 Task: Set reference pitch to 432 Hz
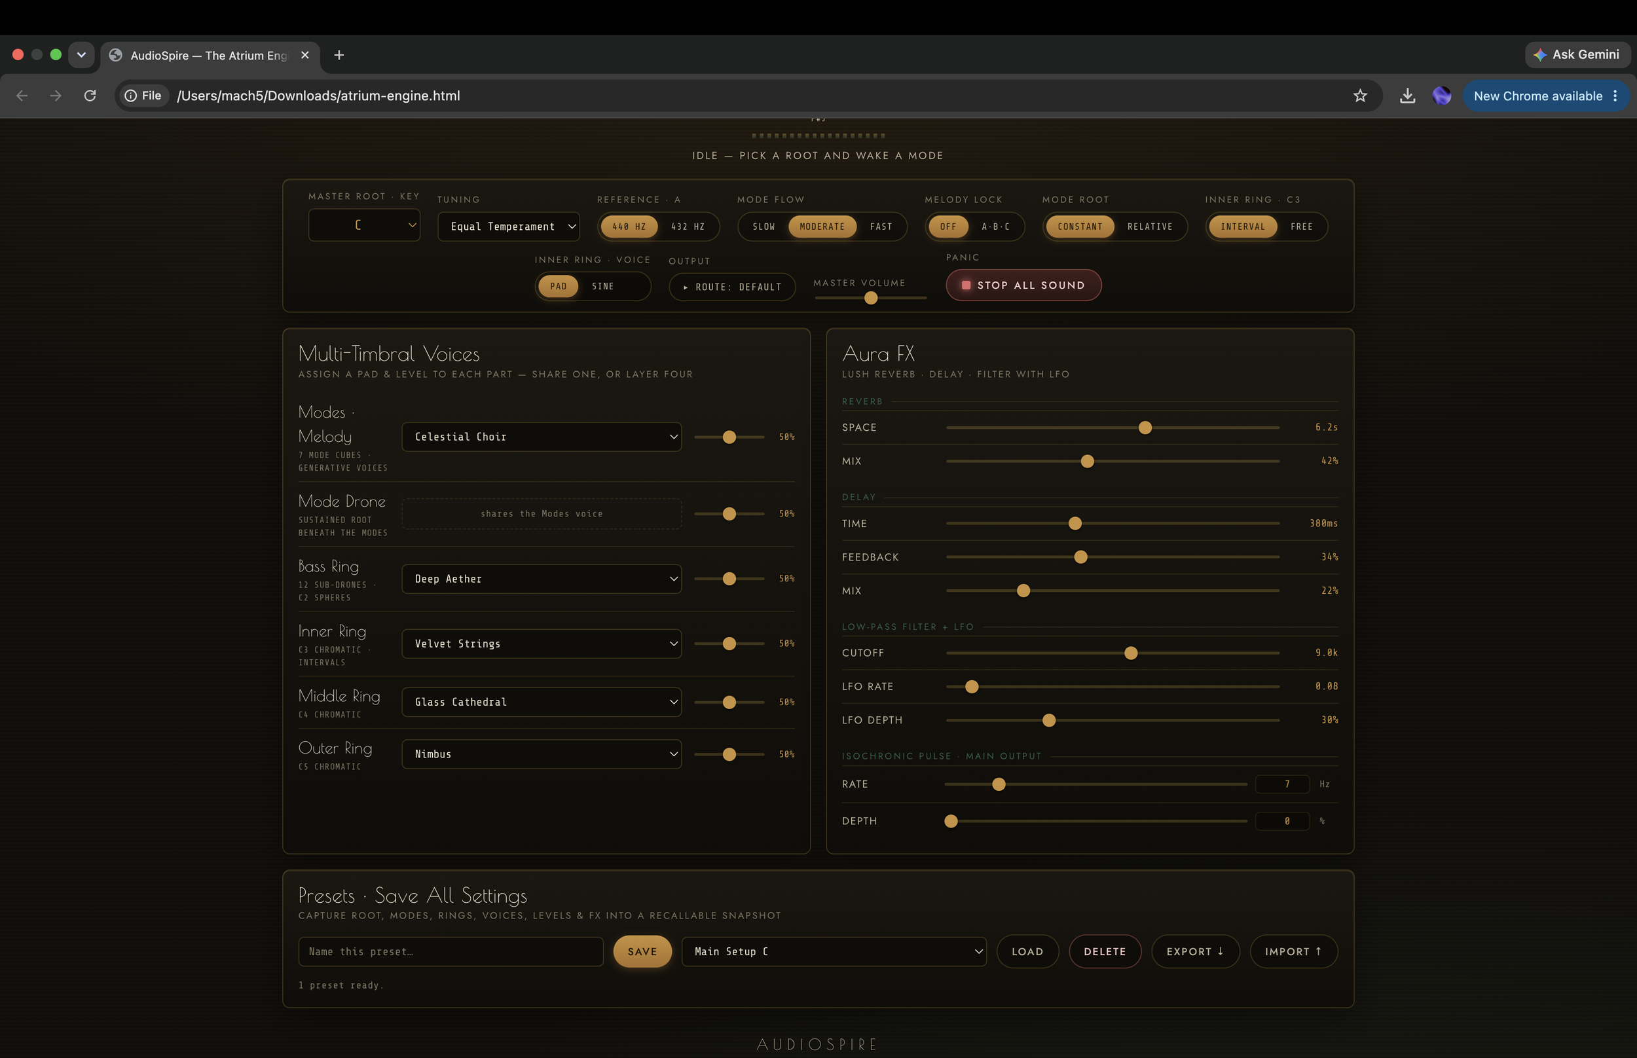pyautogui.click(x=688, y=227)
